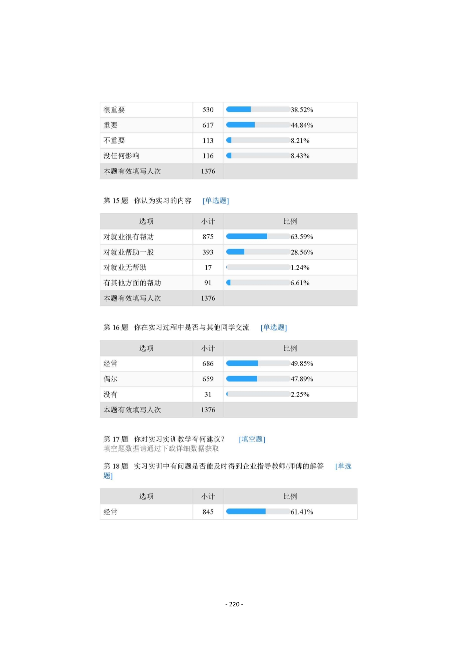
Task: Click the [填空题] tag for question 17
Action: coord(252,439)
